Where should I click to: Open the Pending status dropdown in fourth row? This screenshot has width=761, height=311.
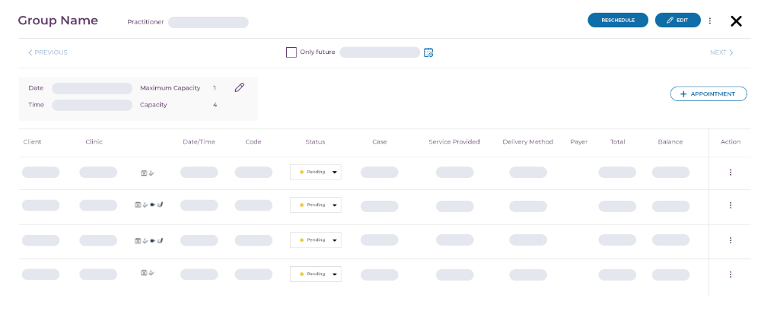pyautogui.click(x=316, y=275)
